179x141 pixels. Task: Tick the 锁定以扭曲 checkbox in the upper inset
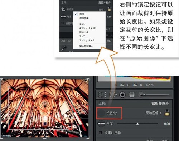click(x=62, y=23)
